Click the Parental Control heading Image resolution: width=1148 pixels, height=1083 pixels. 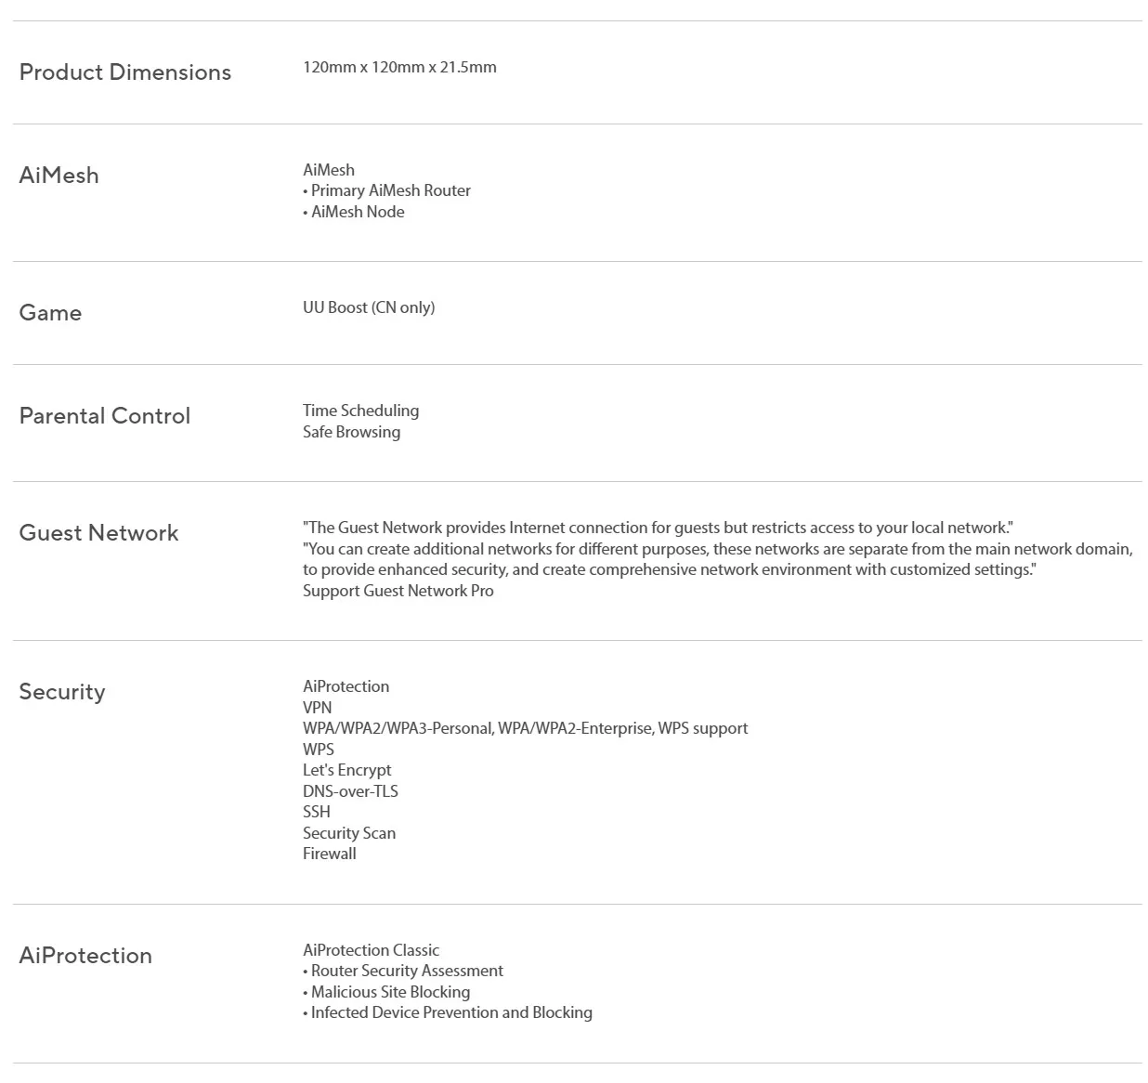[x=105, y=415]
